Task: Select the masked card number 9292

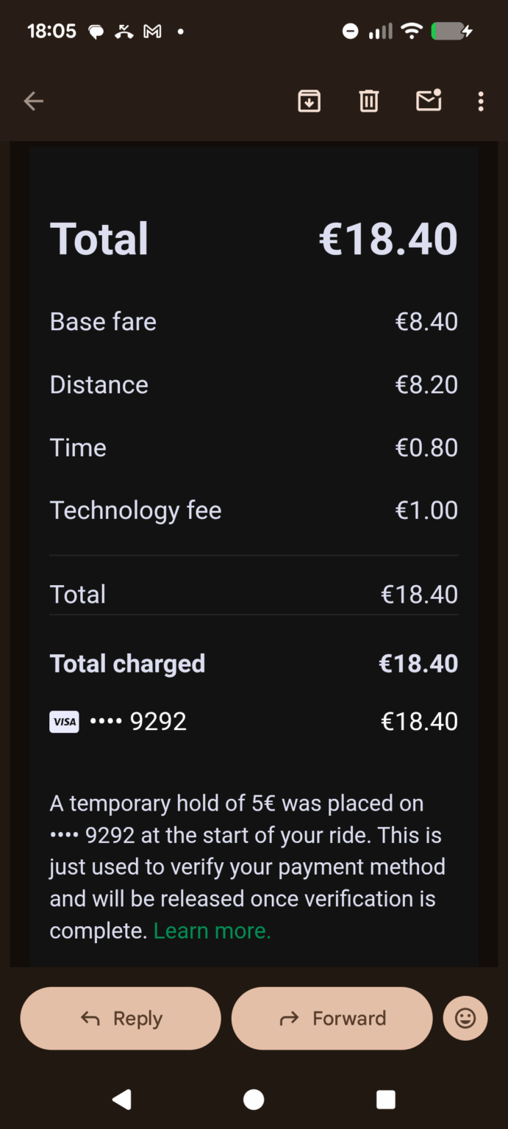Action: pos(138,721)
